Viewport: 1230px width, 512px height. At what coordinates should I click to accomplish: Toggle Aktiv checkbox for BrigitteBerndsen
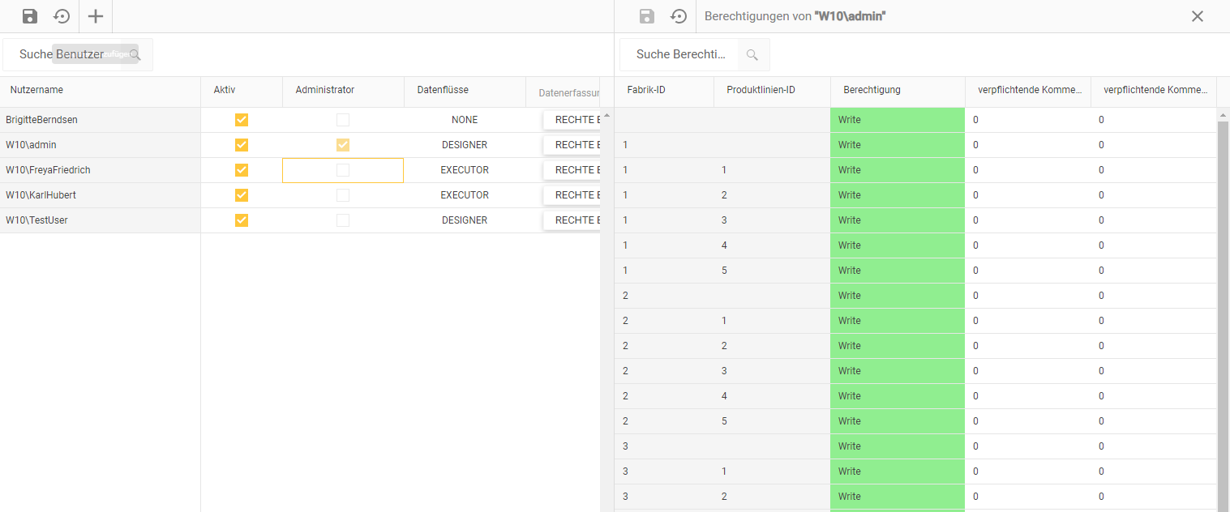tap(242, 120)
